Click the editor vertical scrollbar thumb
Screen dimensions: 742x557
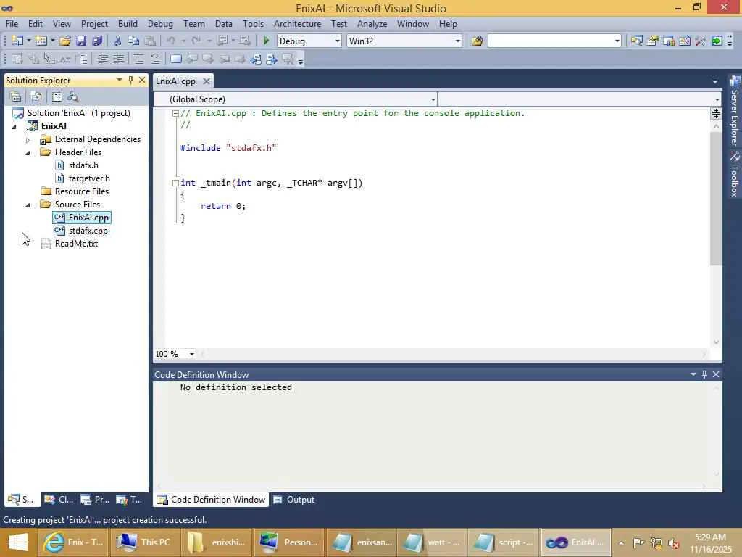(x=716, y=198)
